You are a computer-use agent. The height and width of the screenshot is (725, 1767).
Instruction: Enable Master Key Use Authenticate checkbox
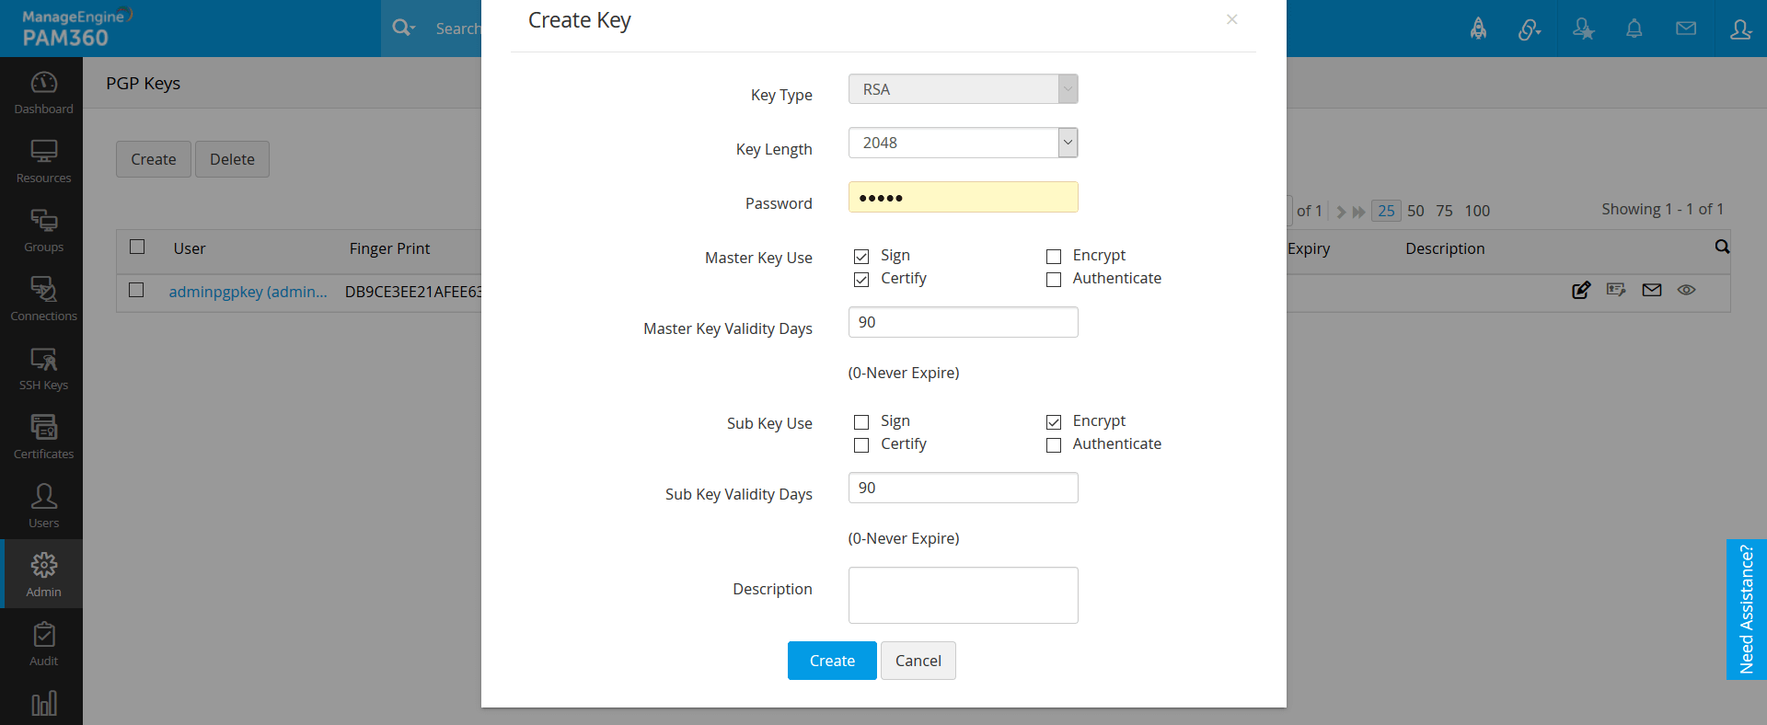pos(1054,280)
